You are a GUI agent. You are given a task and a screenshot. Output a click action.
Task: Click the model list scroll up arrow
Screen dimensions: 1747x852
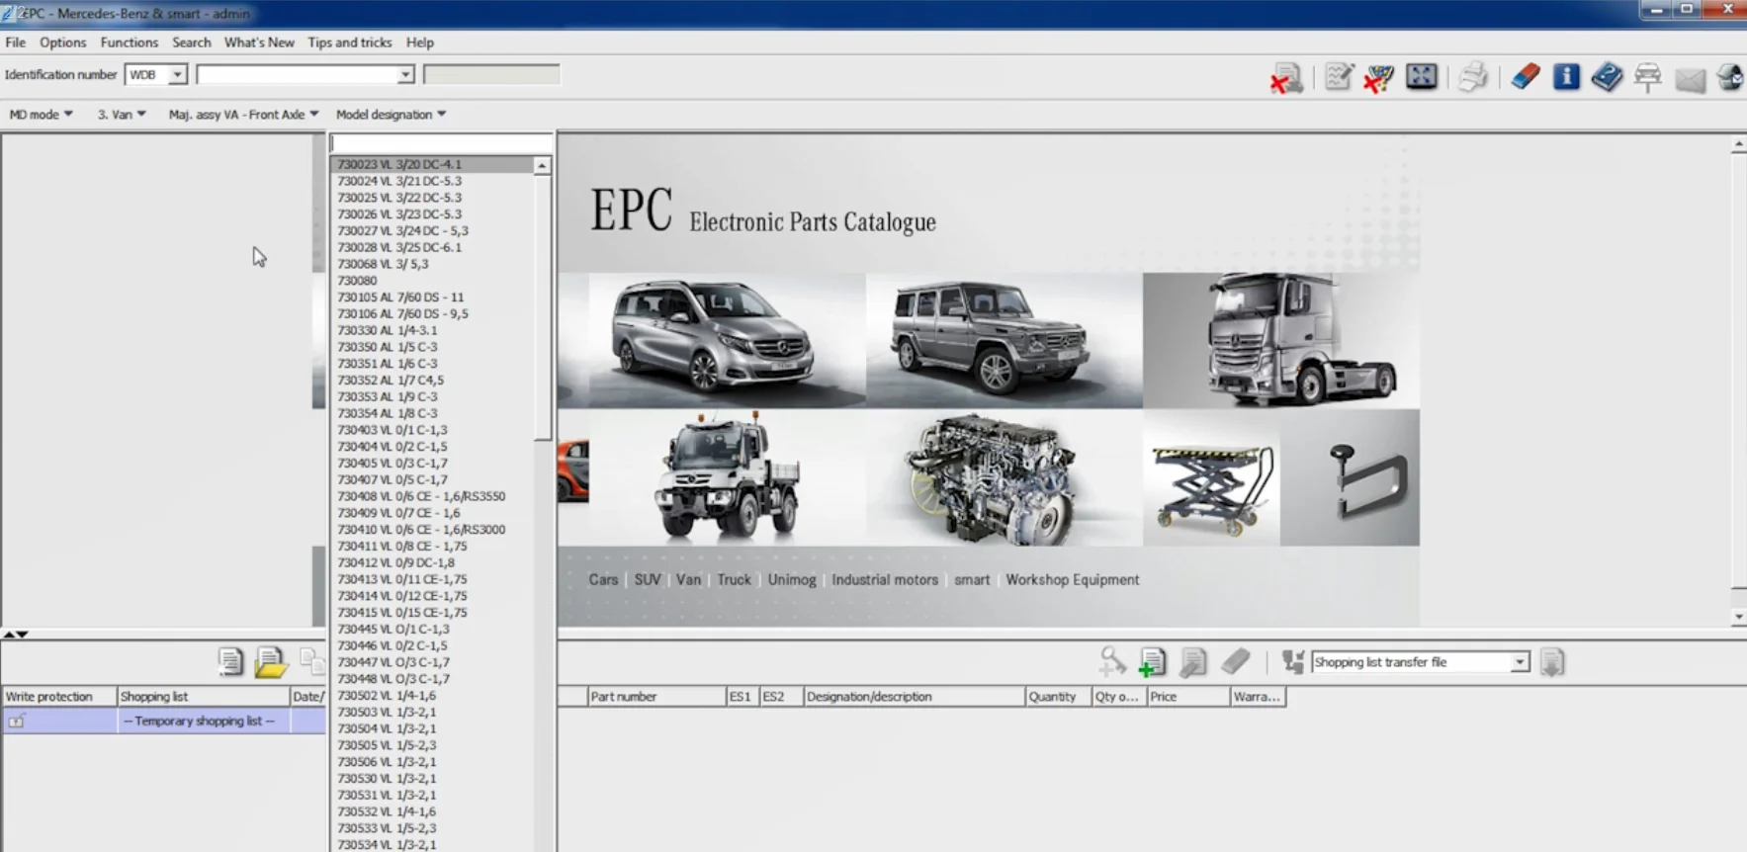(542, 166)
